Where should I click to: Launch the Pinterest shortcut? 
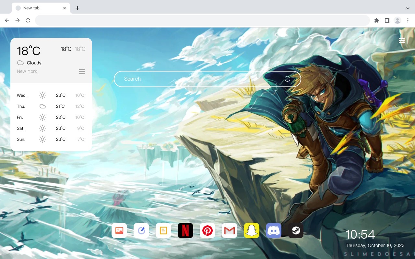pyautogui.click(x=207, y=231)
